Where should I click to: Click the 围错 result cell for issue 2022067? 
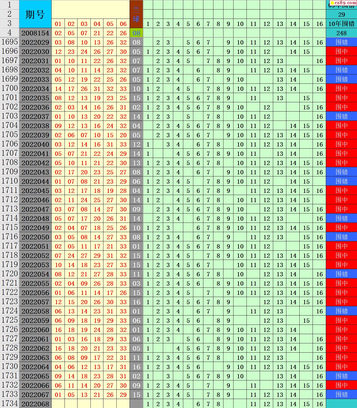(x=341, y=395)
